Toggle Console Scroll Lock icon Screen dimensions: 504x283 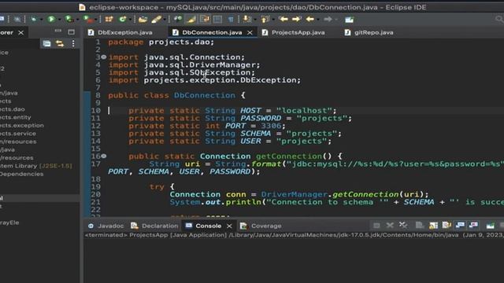pyautogui.click(x=433, y=226)
